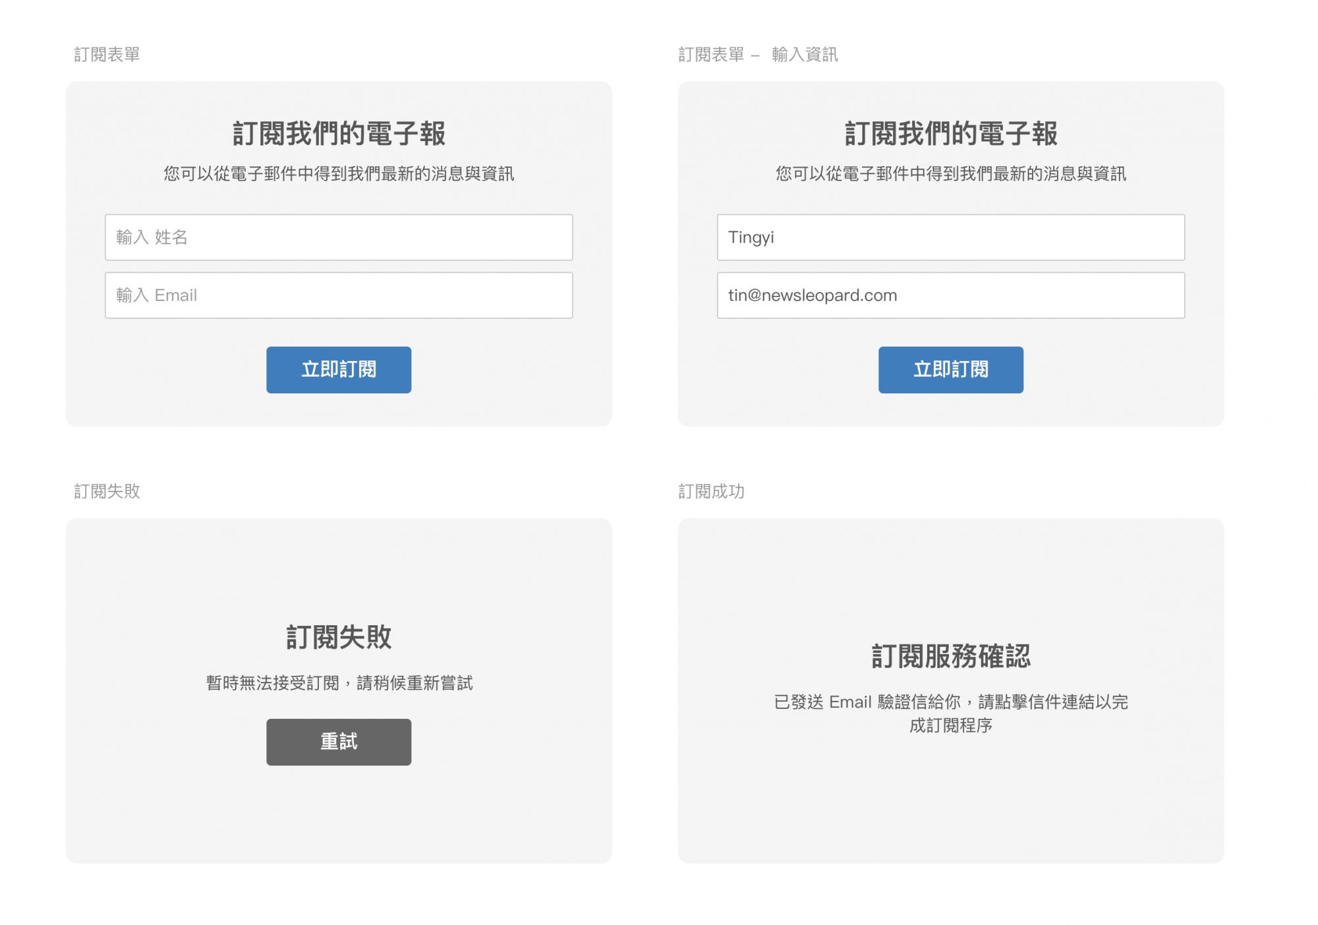Viewport: 1318px width, 925px height.
Task: Click the 訂閱服務確認 heading
Action: (x=951, y=656)
